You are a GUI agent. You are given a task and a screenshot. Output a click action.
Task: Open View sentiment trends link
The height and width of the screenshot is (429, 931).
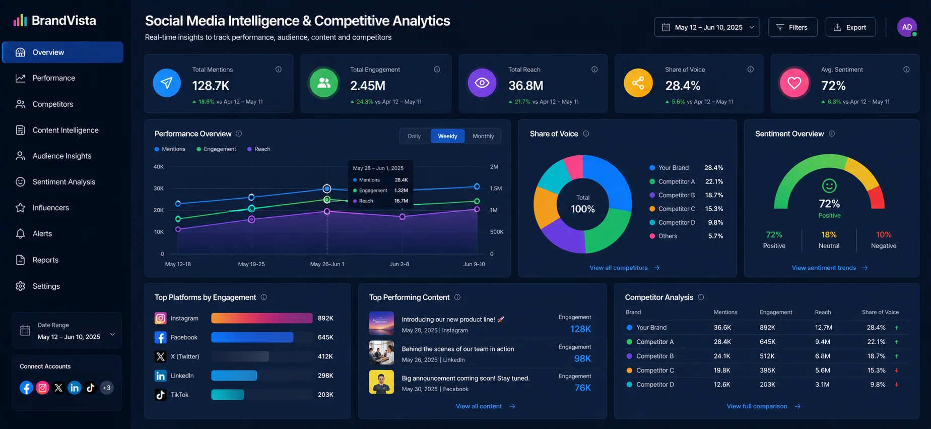pos(829,268)
